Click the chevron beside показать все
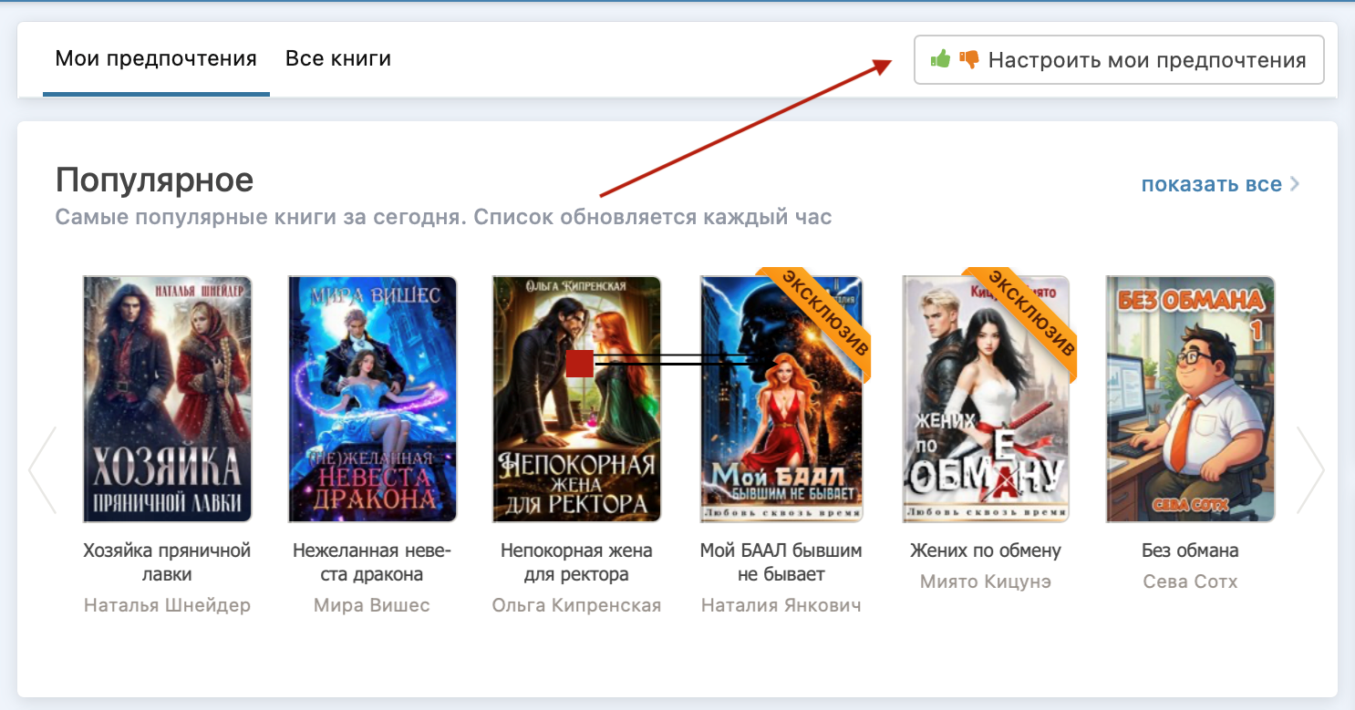1355x710 pixels. tap(1295, 185)
